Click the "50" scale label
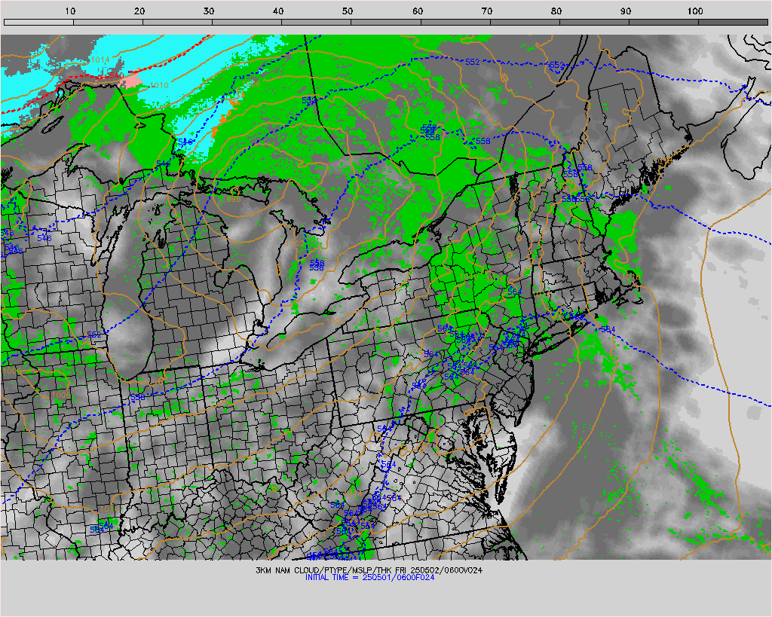 (348, 11)
